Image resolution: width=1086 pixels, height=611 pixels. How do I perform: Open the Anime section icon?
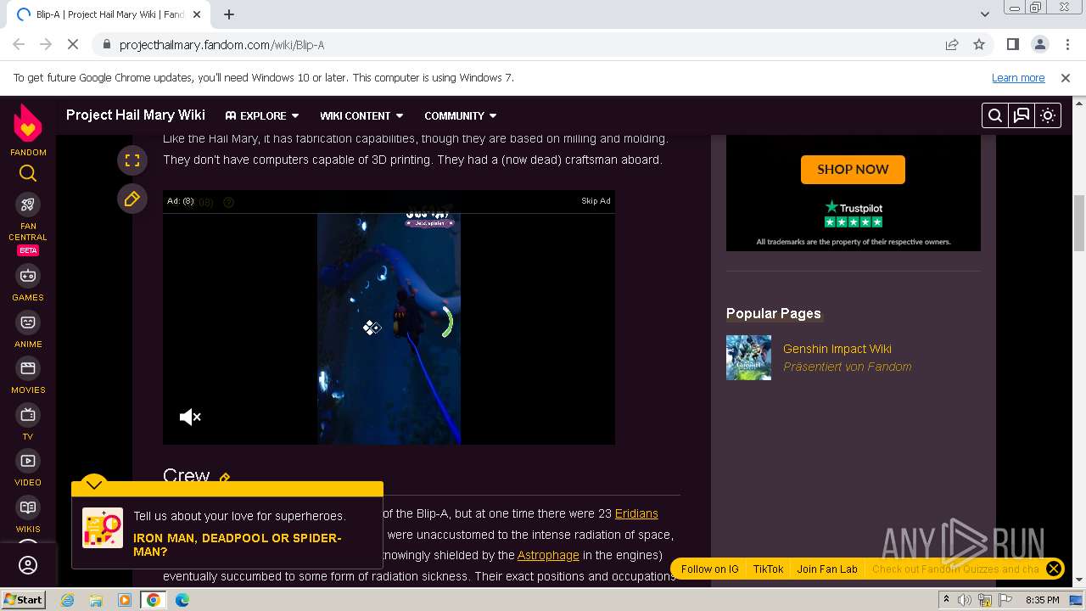pyautogui.click(x=28, y=322)
